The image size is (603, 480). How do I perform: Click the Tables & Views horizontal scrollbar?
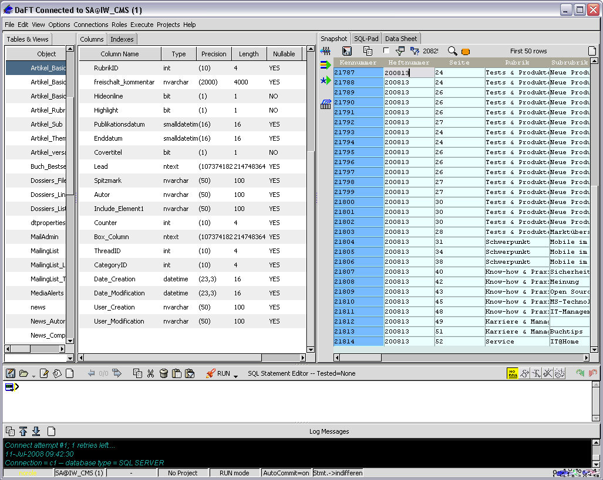[35, 349]
